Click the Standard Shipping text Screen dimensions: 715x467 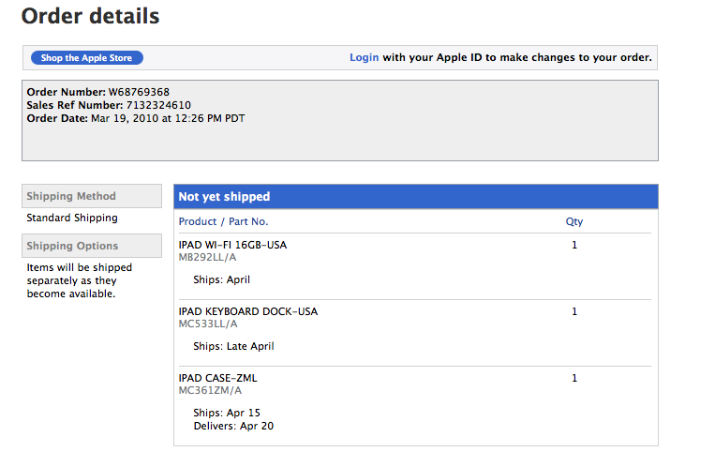(x=72, y=218)
